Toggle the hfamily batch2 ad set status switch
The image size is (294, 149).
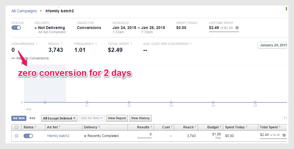pyautogui.click(x=28, y=136)
